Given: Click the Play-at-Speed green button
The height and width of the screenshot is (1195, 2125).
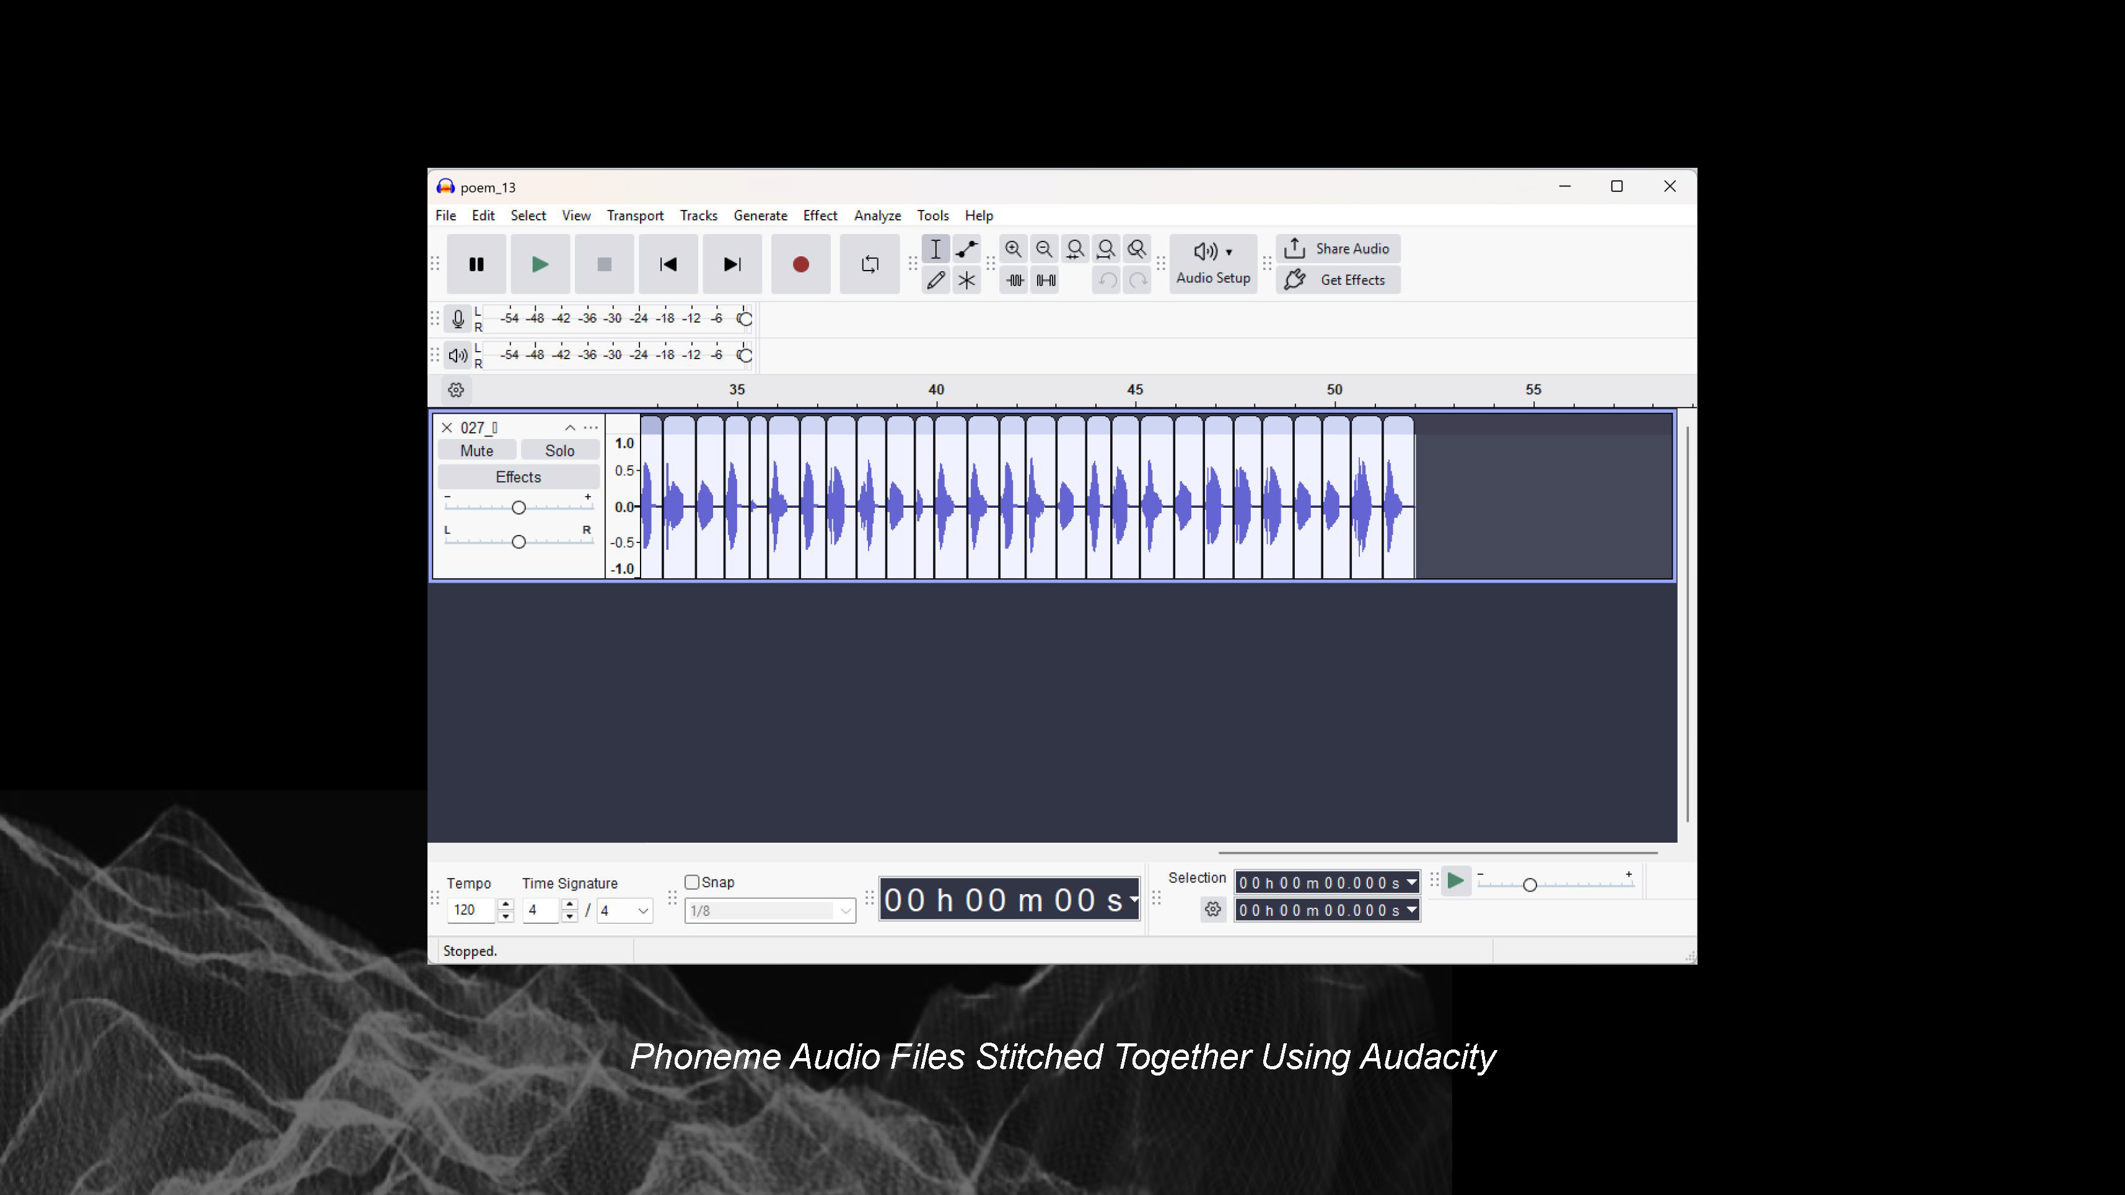Looking at the screenshot, I should 1455,881.
